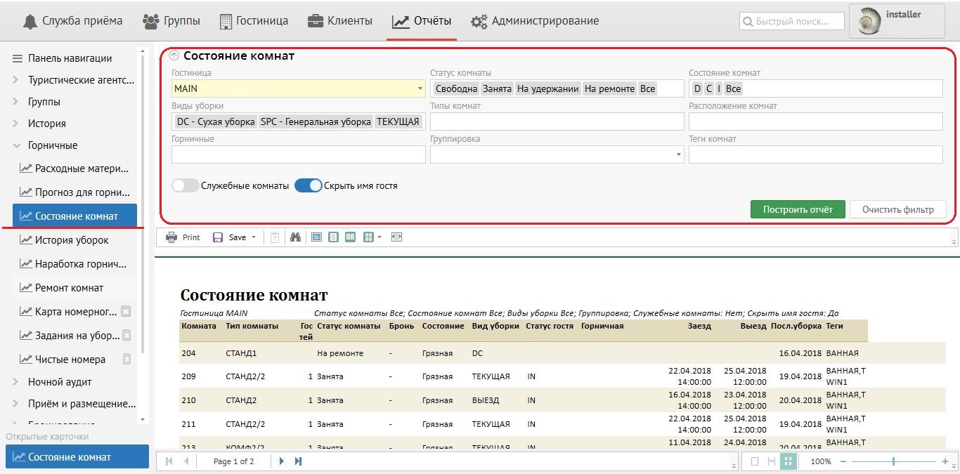The height and width of the screenshot is (474, 960).
Task: Click the zoom in plus icon
Action: coord(945,461)
